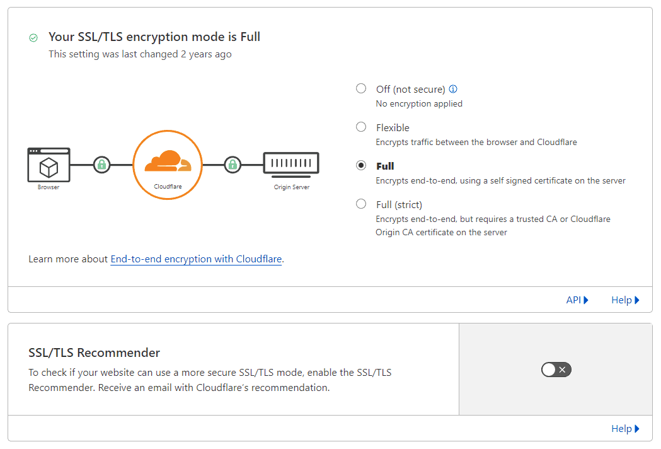Open Help for the SSL/TLS Recommender
The image size is (661, 449).
pos(621,428)
